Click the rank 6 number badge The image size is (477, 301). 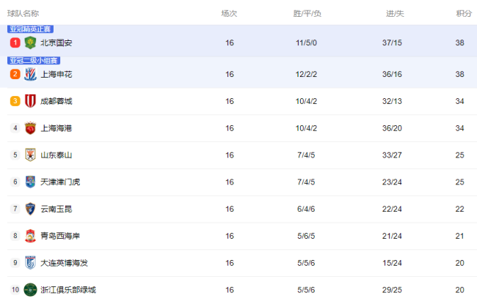click(15, 182)
